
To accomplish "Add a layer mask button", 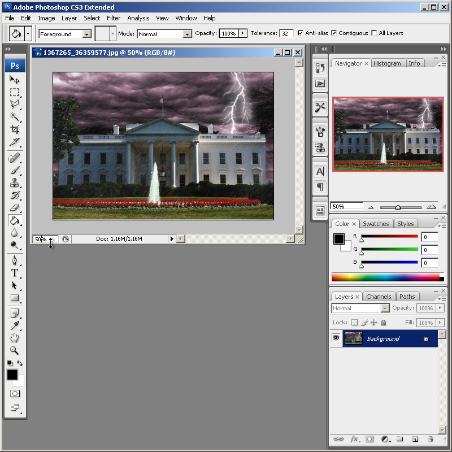I will point(370,439).
